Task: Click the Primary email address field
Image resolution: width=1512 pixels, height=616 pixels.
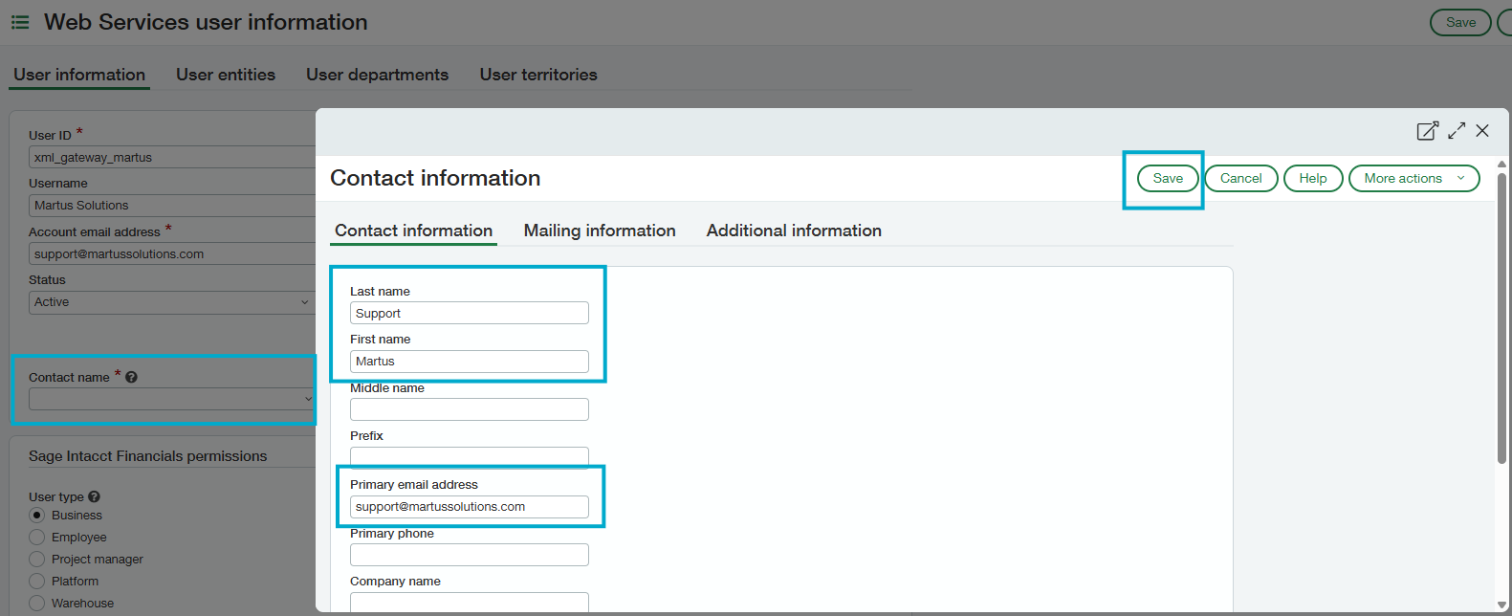Action: click(x=470, y=507)
